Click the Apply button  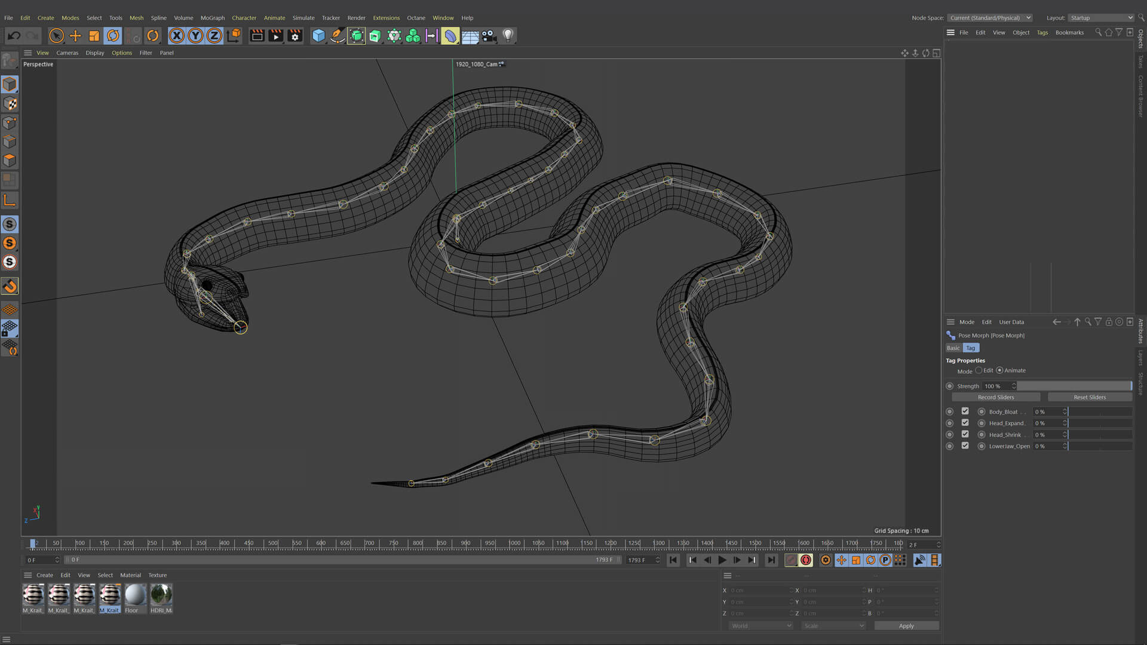click(906, 626)
